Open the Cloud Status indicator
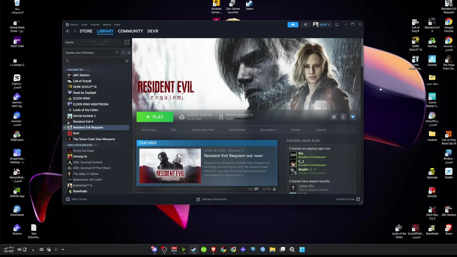Image resolution: width=457 pixels, height=257 pixels. pyautogui.click(x=196, y=117)
